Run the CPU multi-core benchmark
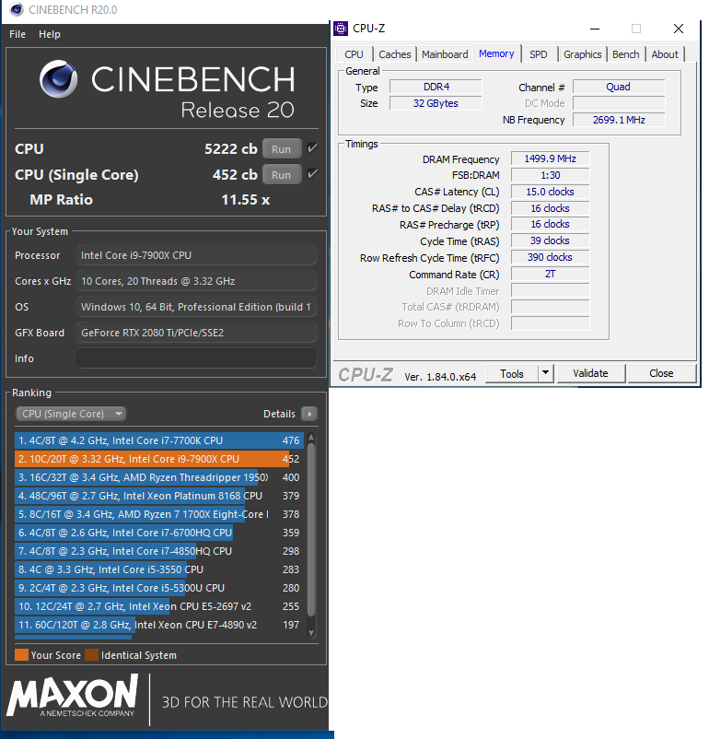 coord(281,149)
